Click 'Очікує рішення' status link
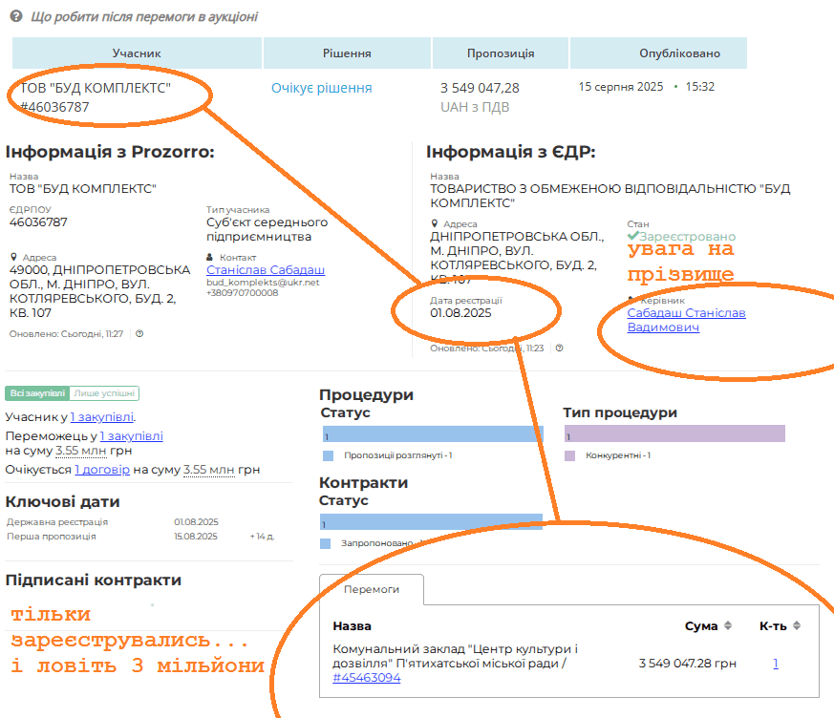The width and height of the screenshot is (834, 718). click(x=322, y=88)
